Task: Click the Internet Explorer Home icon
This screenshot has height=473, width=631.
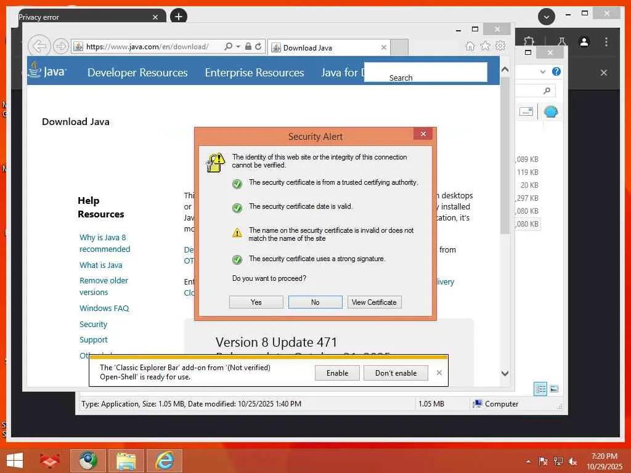Action: click(x=470, y=46)
